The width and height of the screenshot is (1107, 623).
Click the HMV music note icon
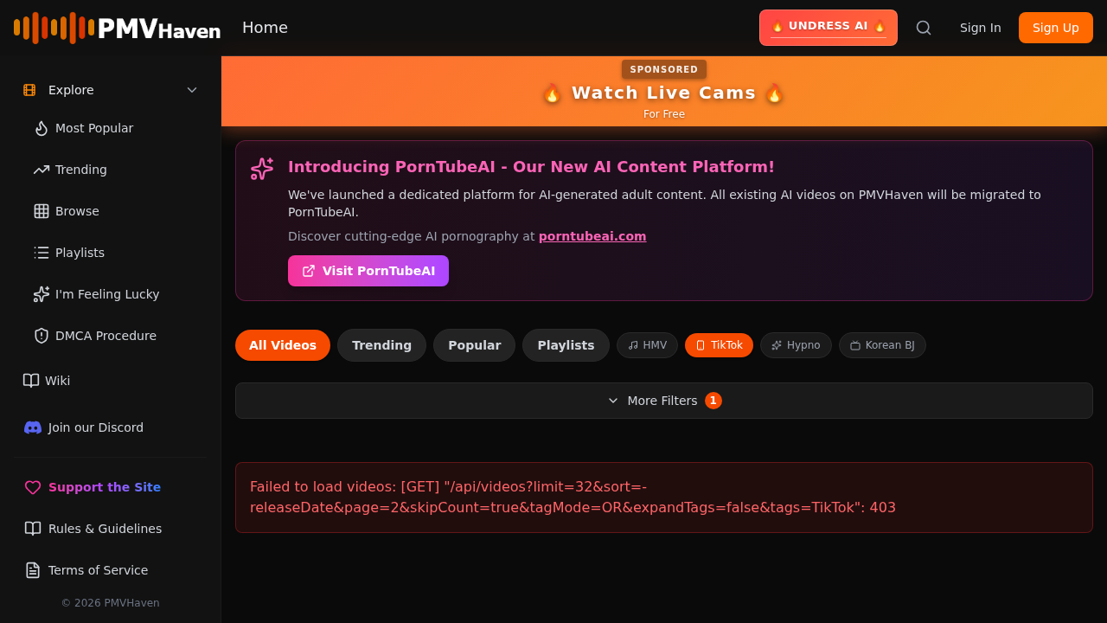633,345
